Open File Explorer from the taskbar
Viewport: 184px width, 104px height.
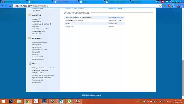point(19,101)
